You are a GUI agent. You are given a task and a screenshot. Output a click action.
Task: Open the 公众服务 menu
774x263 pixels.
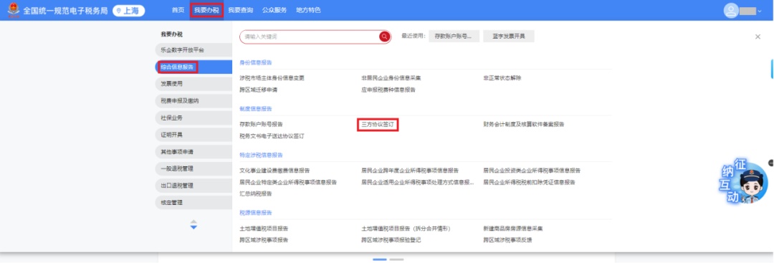[274, 10]
